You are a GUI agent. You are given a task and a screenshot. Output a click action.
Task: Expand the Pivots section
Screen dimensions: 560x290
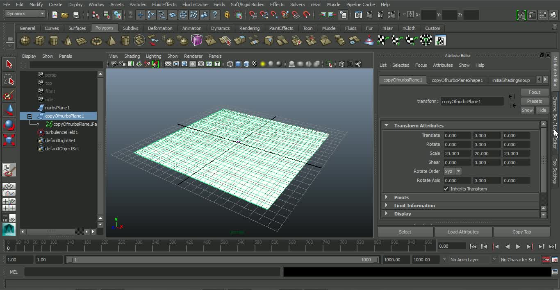click(x=386, y=197)
